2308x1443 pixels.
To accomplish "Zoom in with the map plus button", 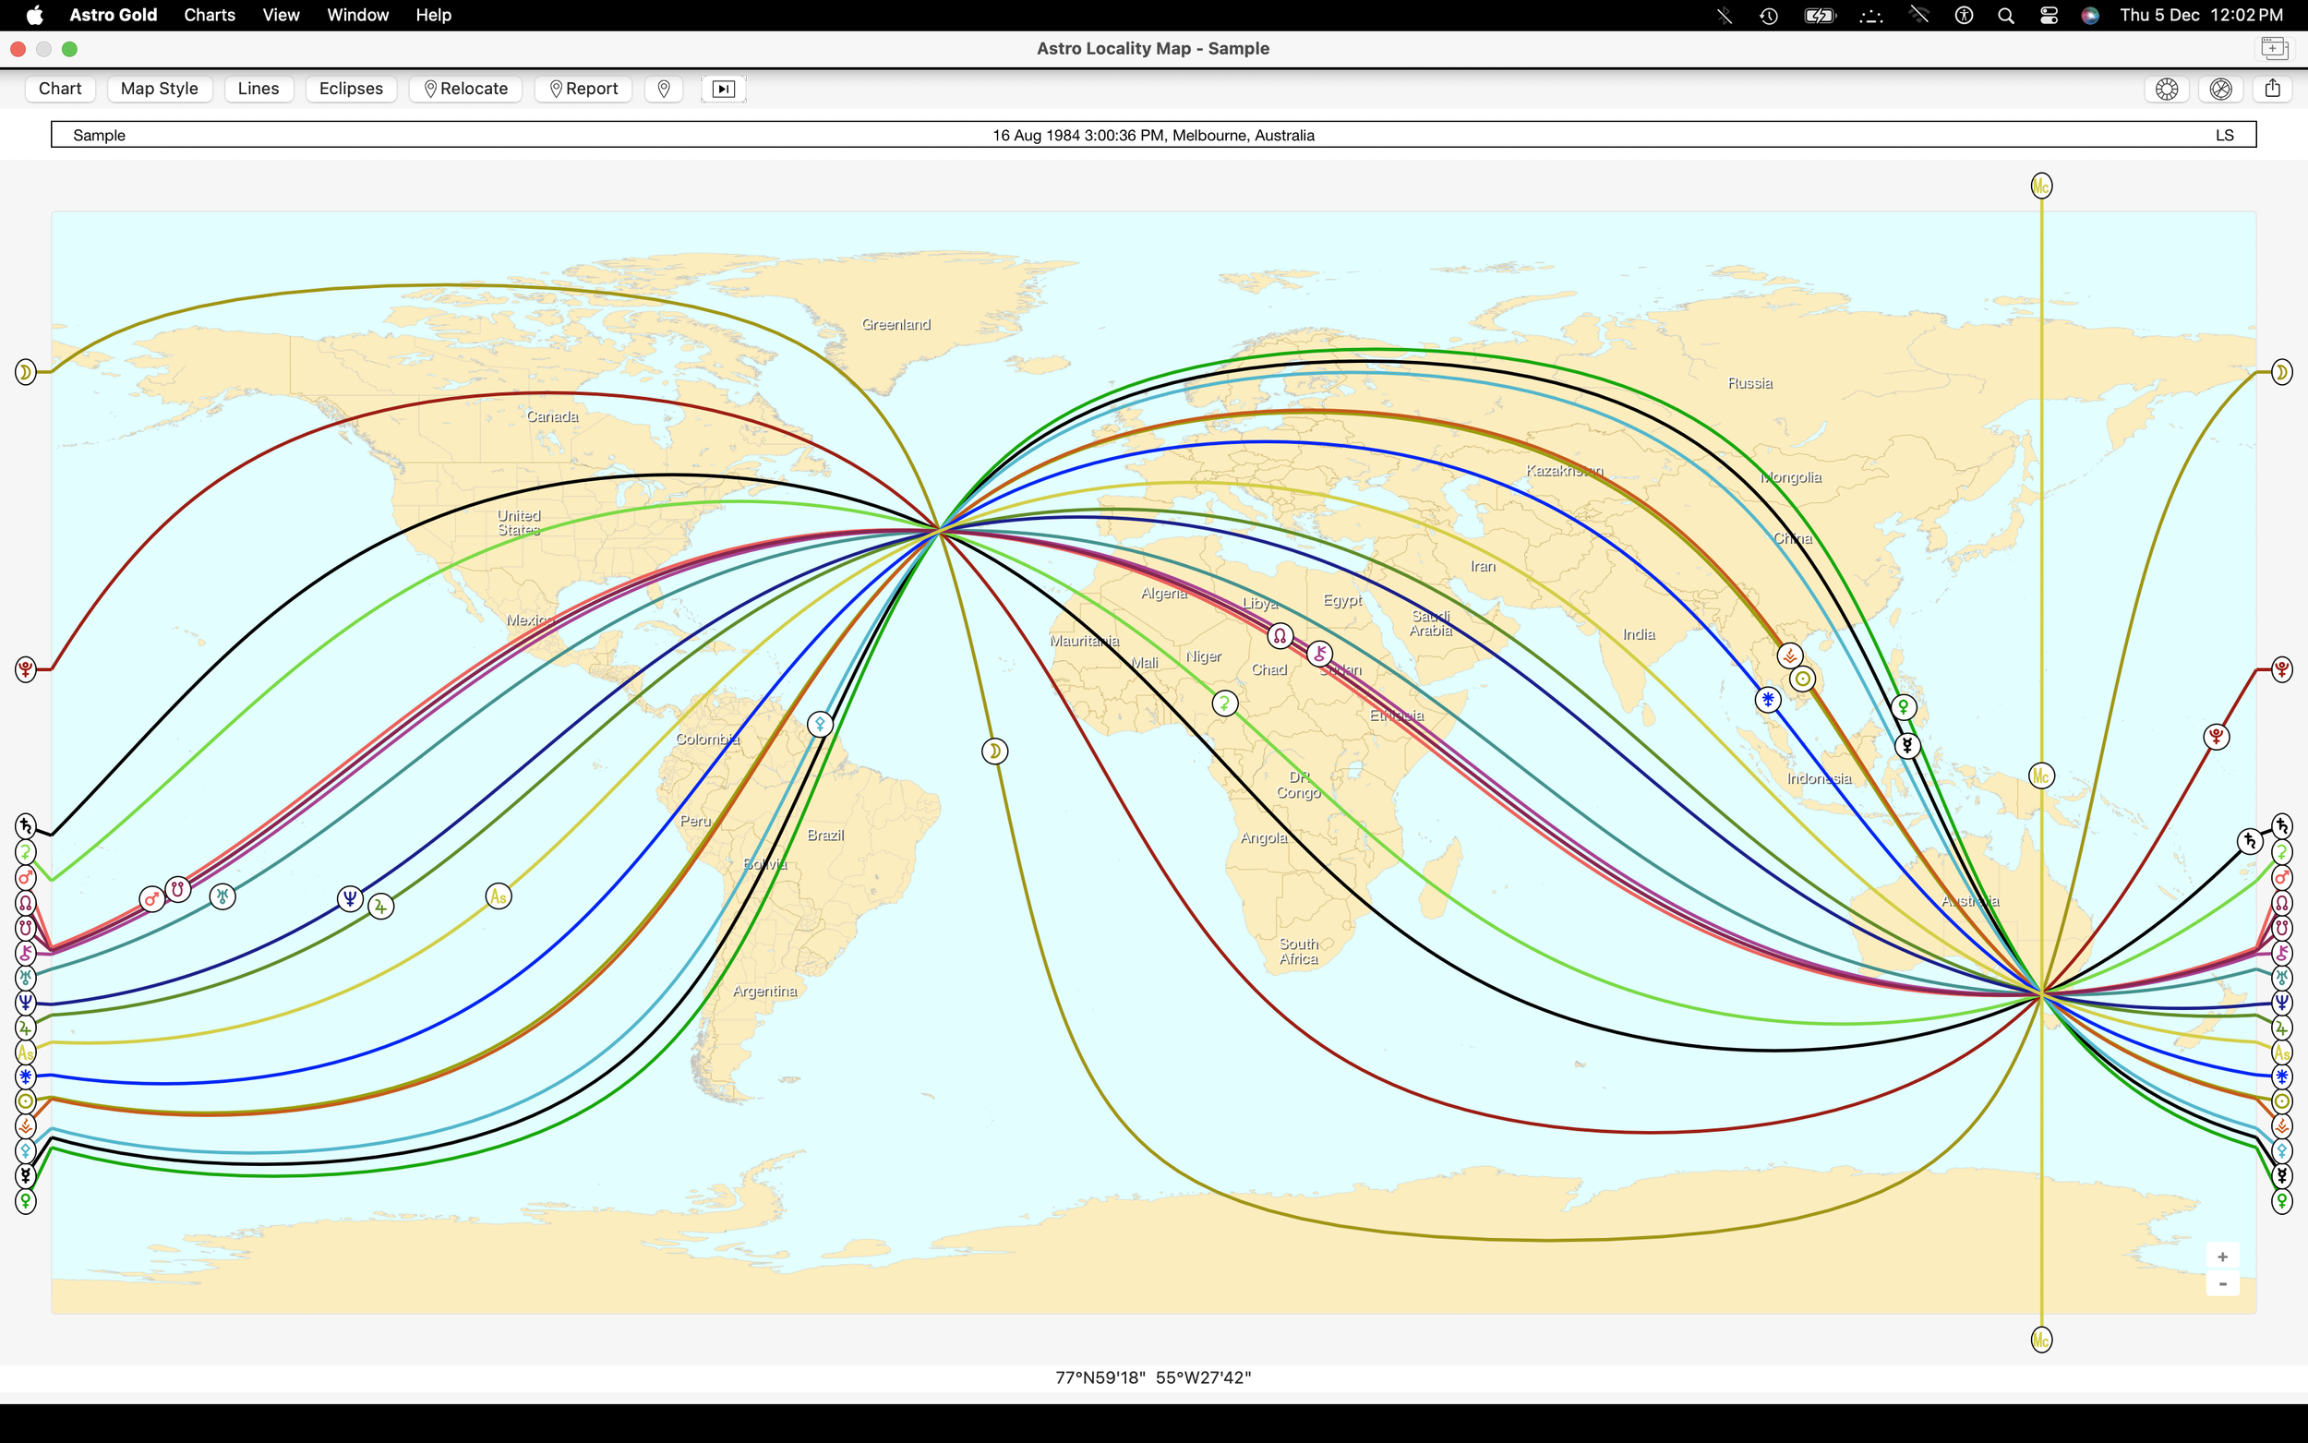I will 2222,1256.
